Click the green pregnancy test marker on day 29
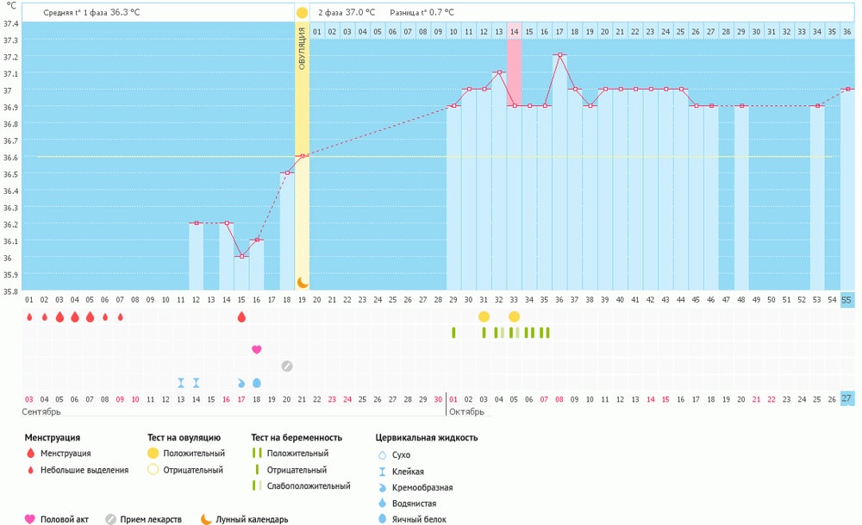 (453, 333)
